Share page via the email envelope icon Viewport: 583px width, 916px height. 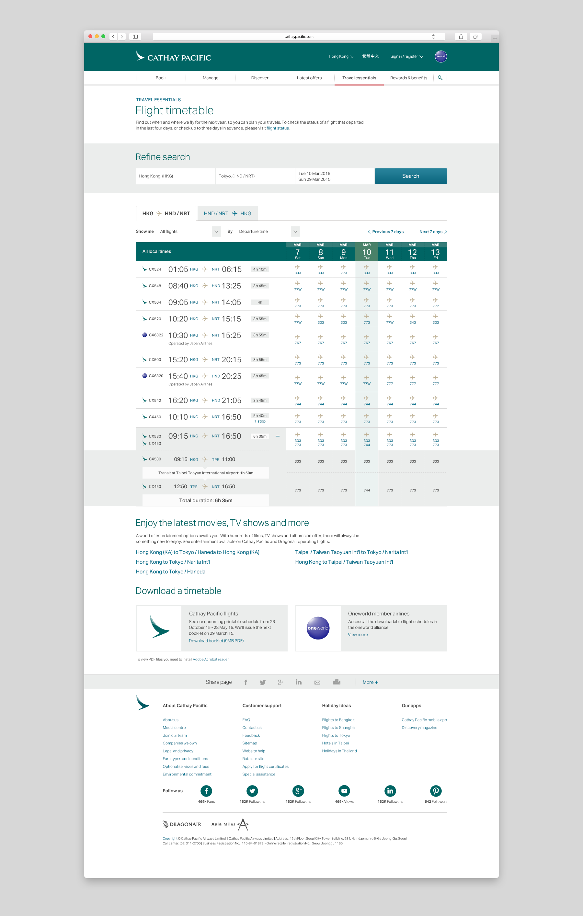(317, 683)
